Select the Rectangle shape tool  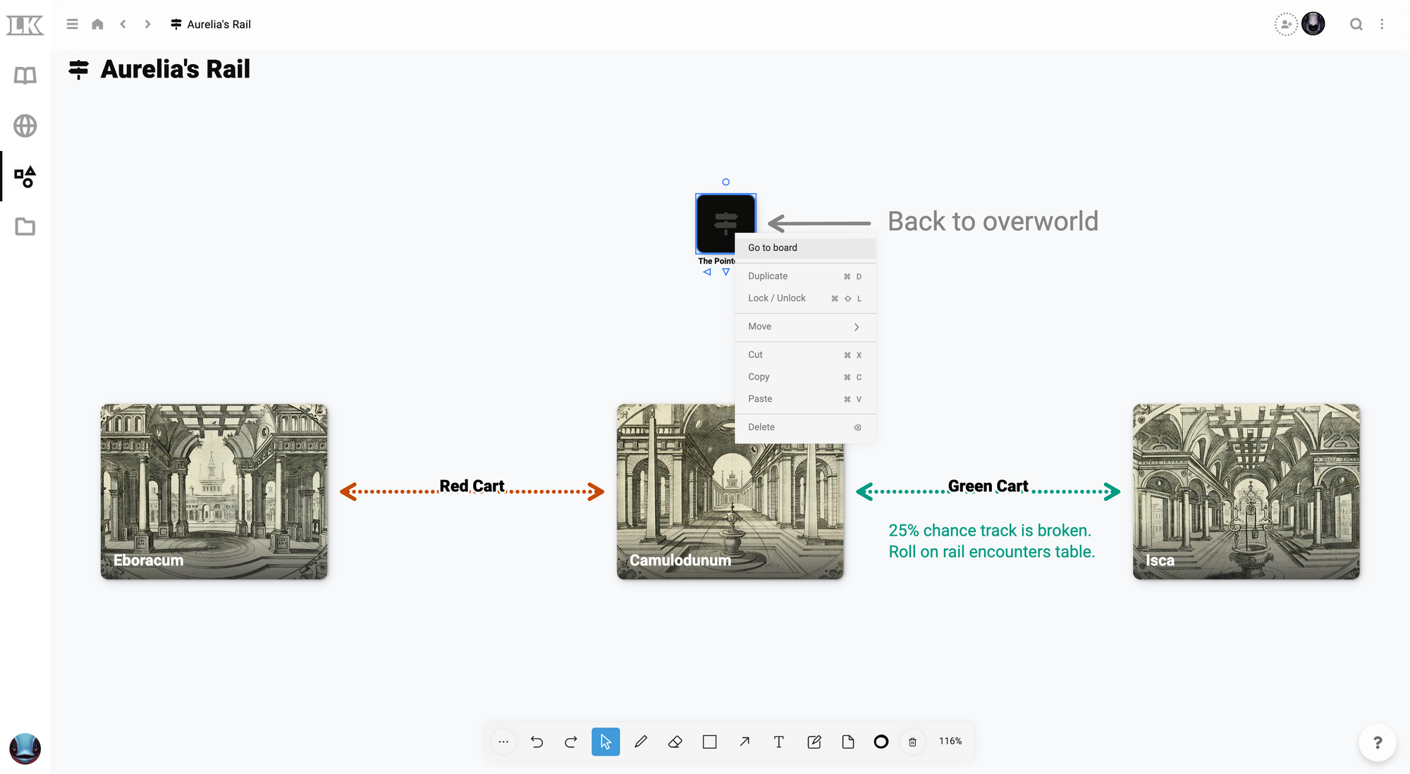coord(710,742)
